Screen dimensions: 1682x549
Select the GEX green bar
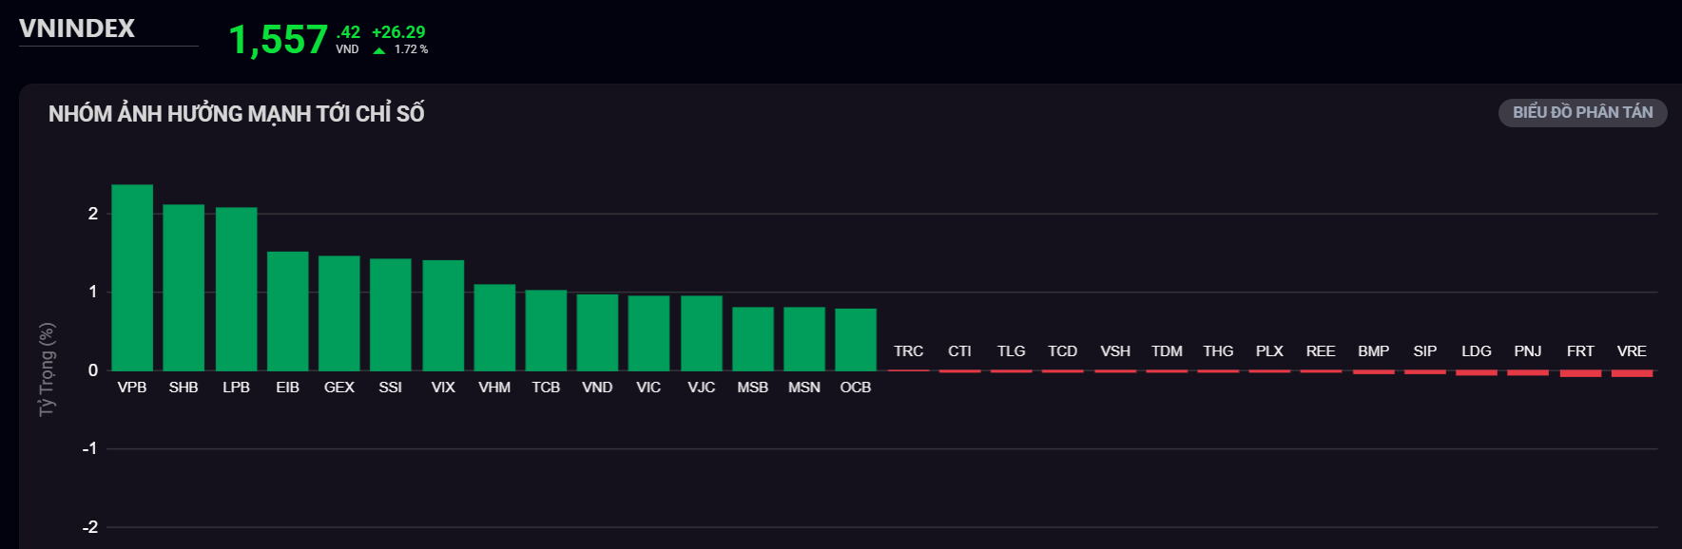(x=338, y=312)
